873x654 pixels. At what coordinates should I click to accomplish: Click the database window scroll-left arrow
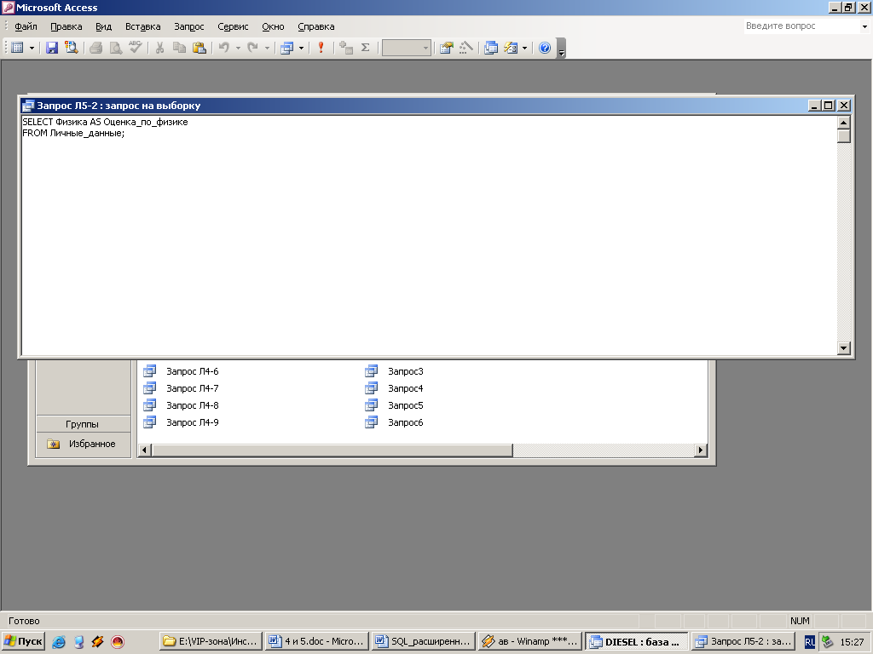(x=144, y=450)
